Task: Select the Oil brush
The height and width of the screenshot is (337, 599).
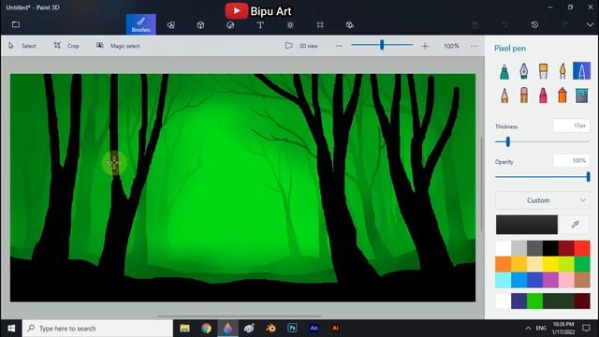Action: click(543, 71)
